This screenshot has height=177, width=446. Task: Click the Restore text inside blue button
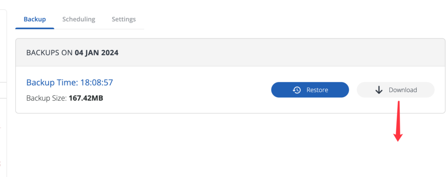(317, 90)
